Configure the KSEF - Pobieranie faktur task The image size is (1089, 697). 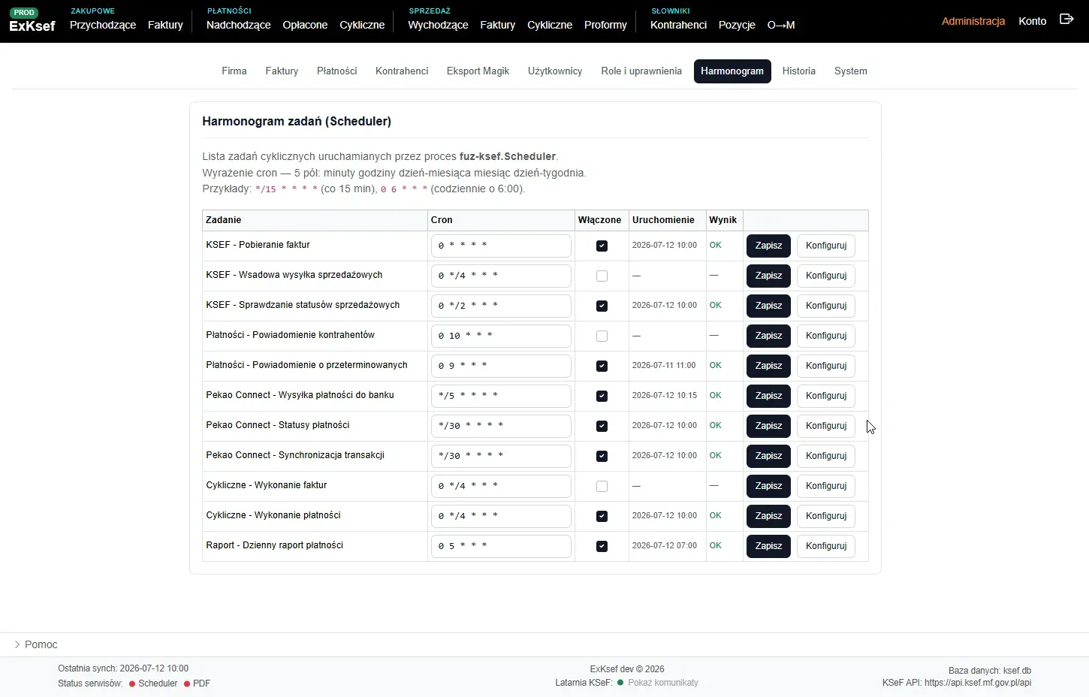click(x=826, y=246)
